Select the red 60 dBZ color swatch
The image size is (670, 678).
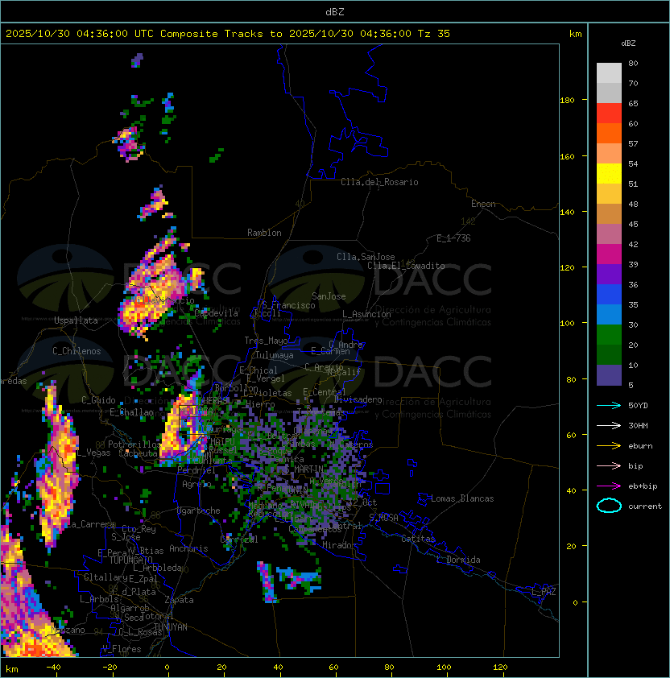pyautogui.click(x=609, y=114)
